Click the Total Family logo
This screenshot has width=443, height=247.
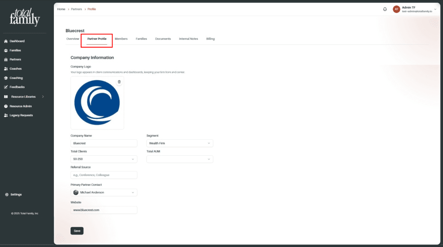25,17
